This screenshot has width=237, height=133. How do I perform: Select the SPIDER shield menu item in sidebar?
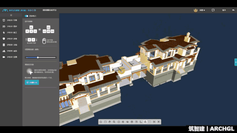(10, 39)
